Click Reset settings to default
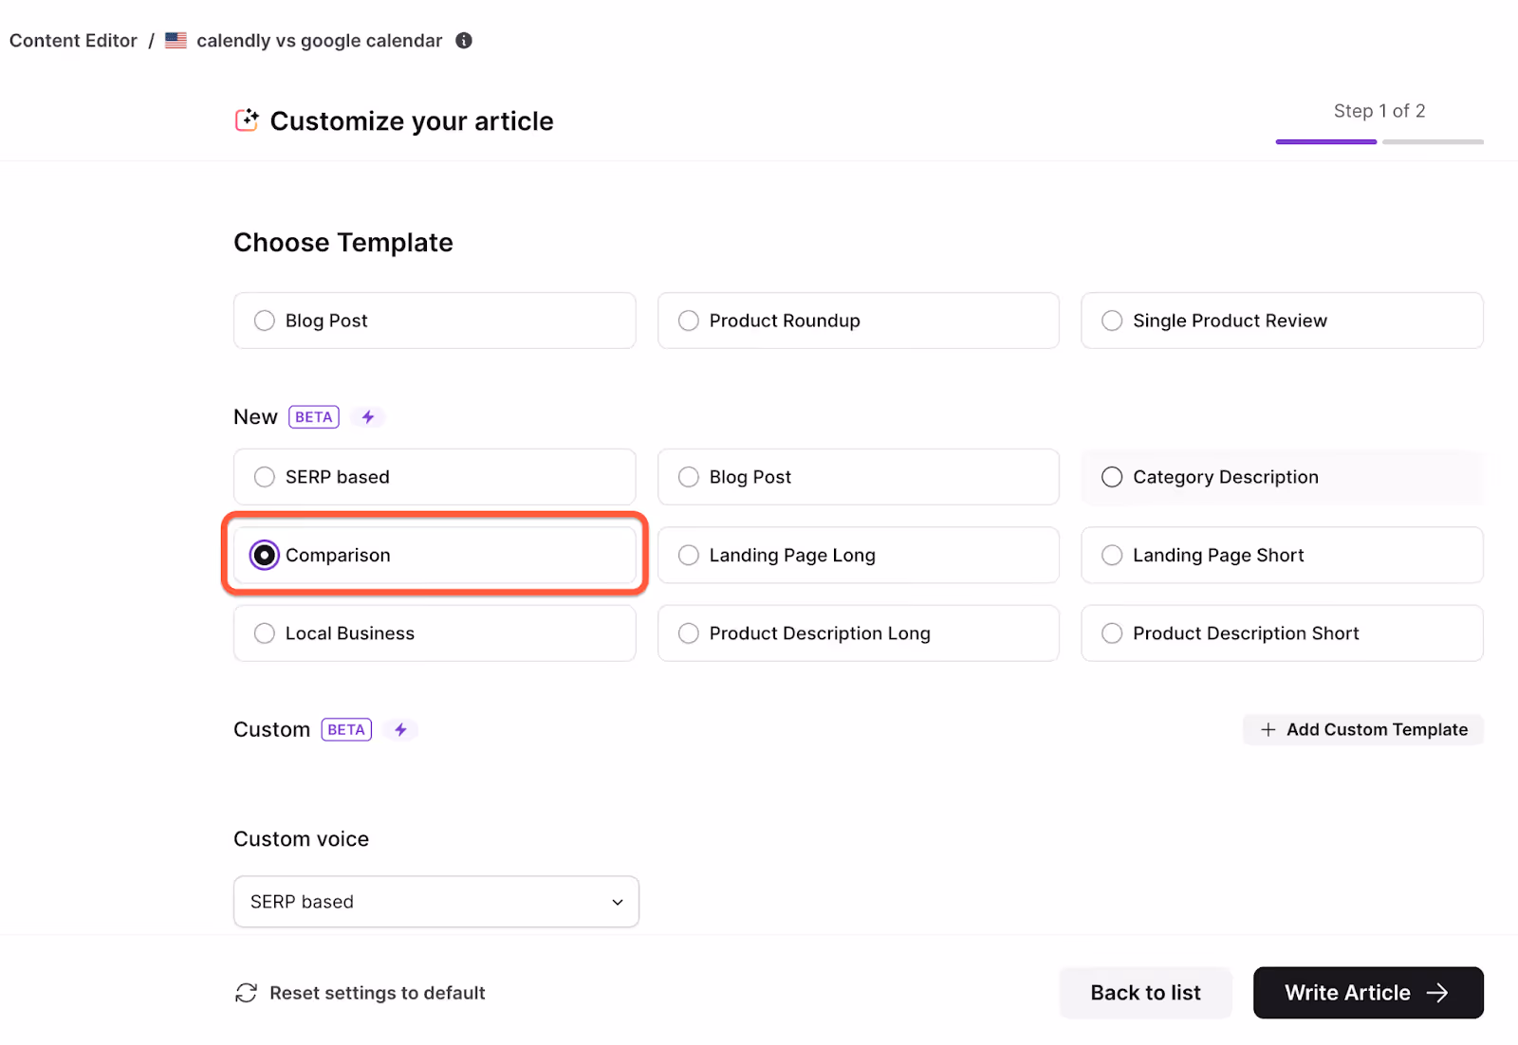 click(377, 993)
